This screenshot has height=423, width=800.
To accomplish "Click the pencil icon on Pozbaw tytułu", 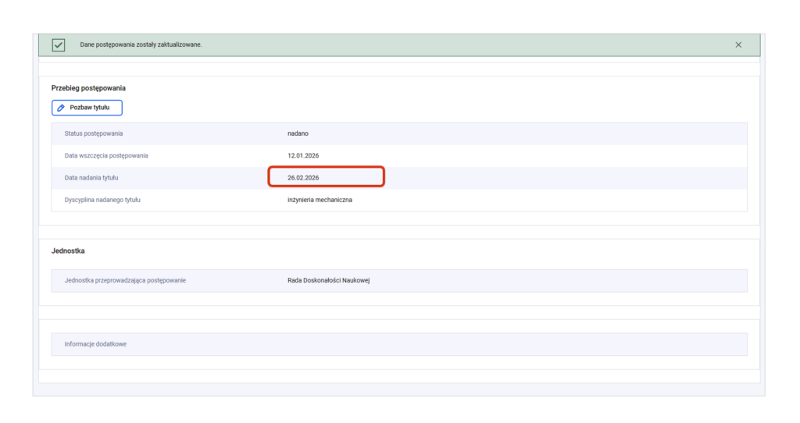I will click(x=61, y=108).
